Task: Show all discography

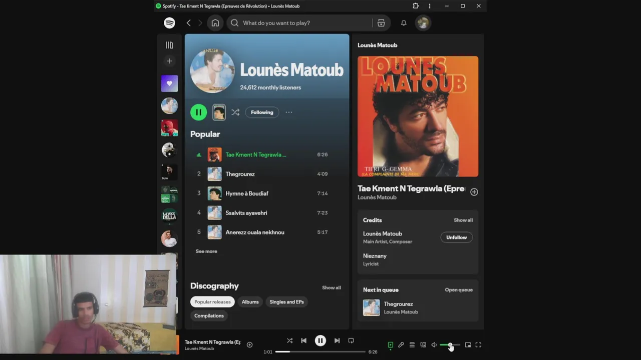Action: 332,287
